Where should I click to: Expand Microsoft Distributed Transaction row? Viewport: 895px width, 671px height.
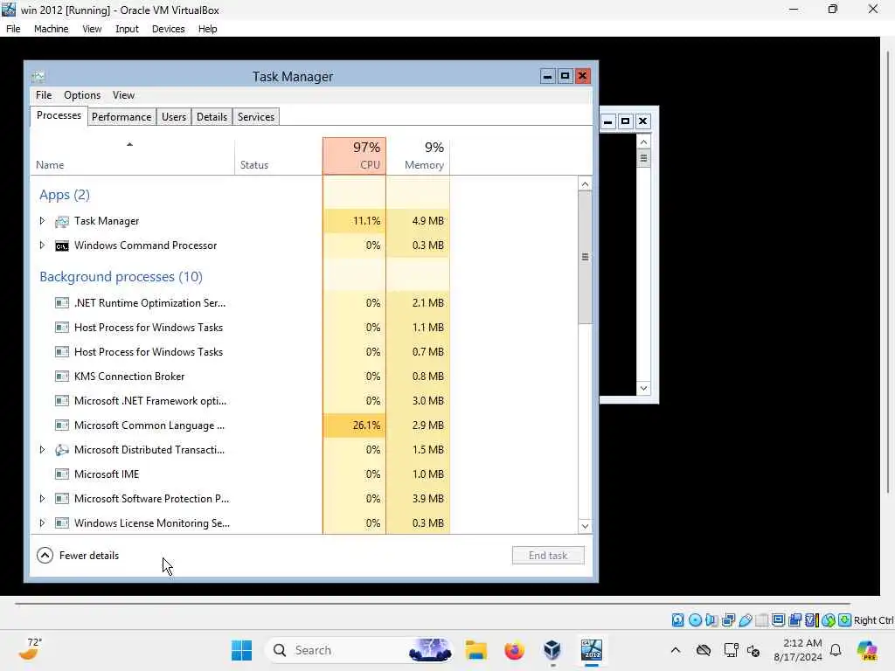pos(42,450)
